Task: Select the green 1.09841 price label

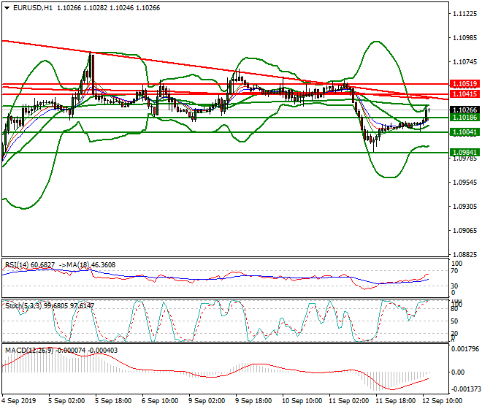Action: tap(464, 153)
